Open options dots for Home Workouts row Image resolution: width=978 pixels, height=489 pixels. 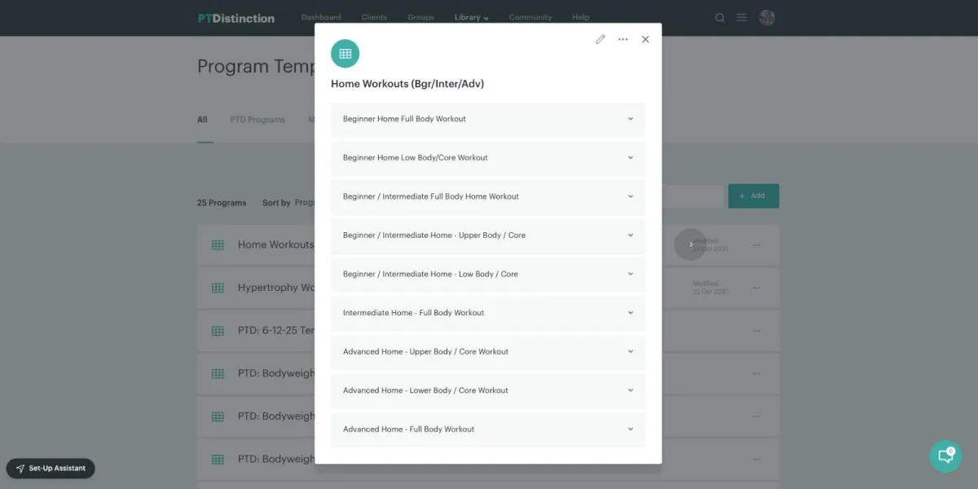click(x=756, y=245)
